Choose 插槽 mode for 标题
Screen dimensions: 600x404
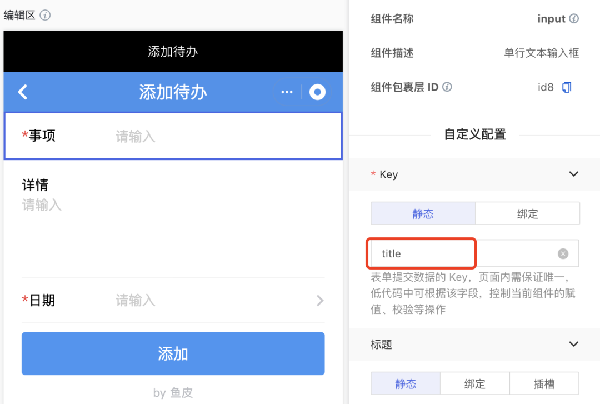point(544,384)
